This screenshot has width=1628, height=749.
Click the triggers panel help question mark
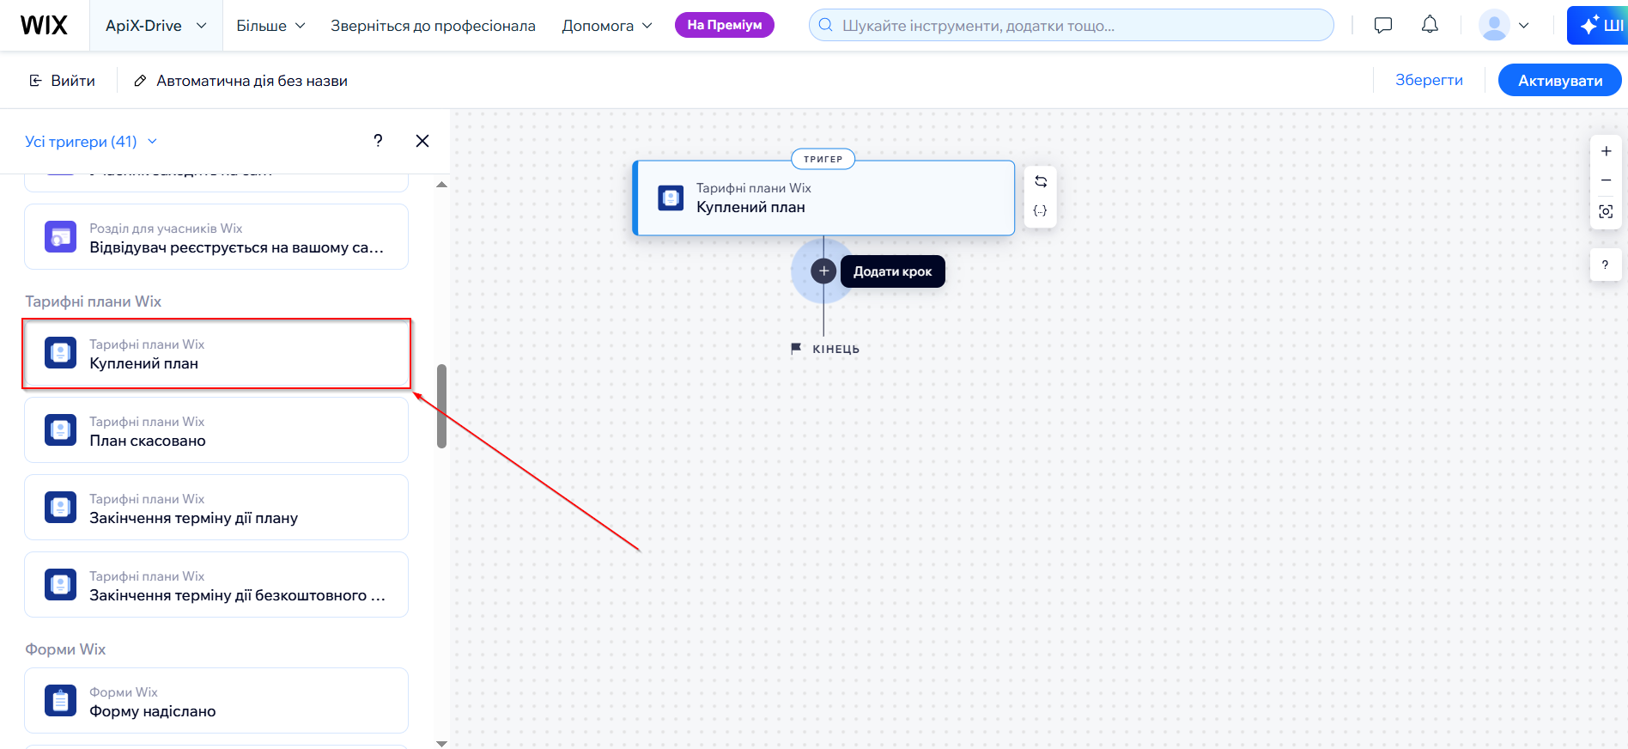378,141
